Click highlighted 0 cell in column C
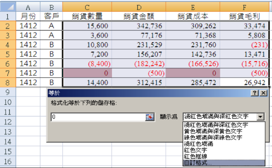This screenshot has height=168, width=272. (87, 73)
